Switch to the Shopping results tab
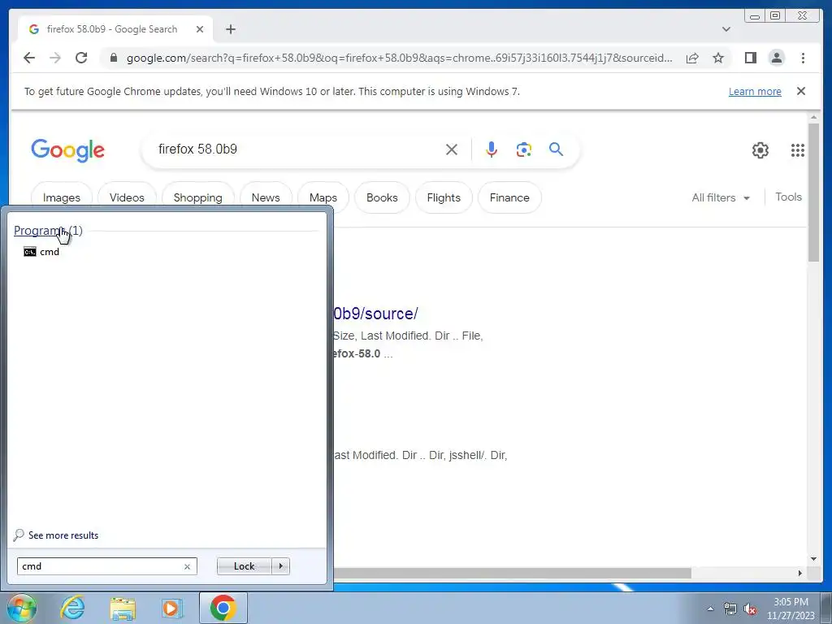 [x=198, y=197]
